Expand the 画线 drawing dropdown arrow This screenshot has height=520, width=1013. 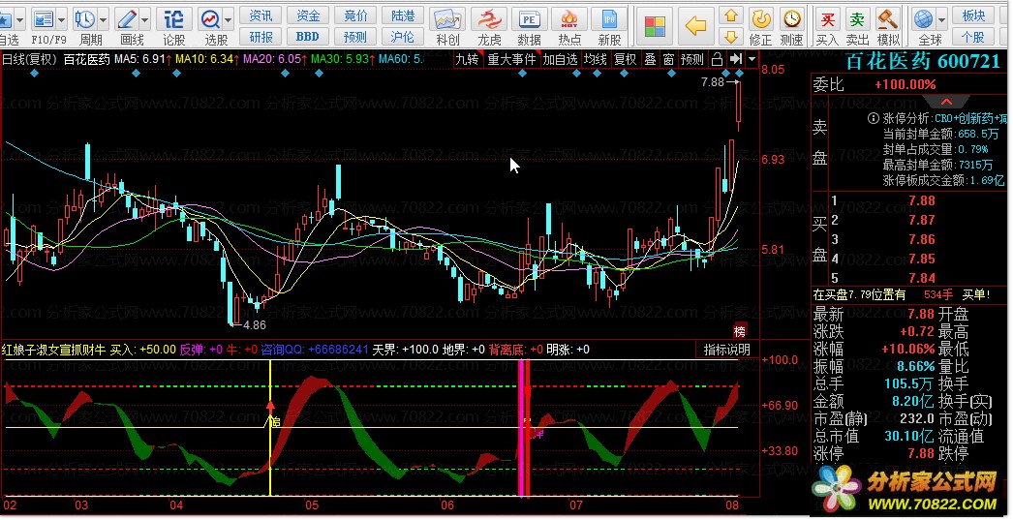tap(144, 20)
